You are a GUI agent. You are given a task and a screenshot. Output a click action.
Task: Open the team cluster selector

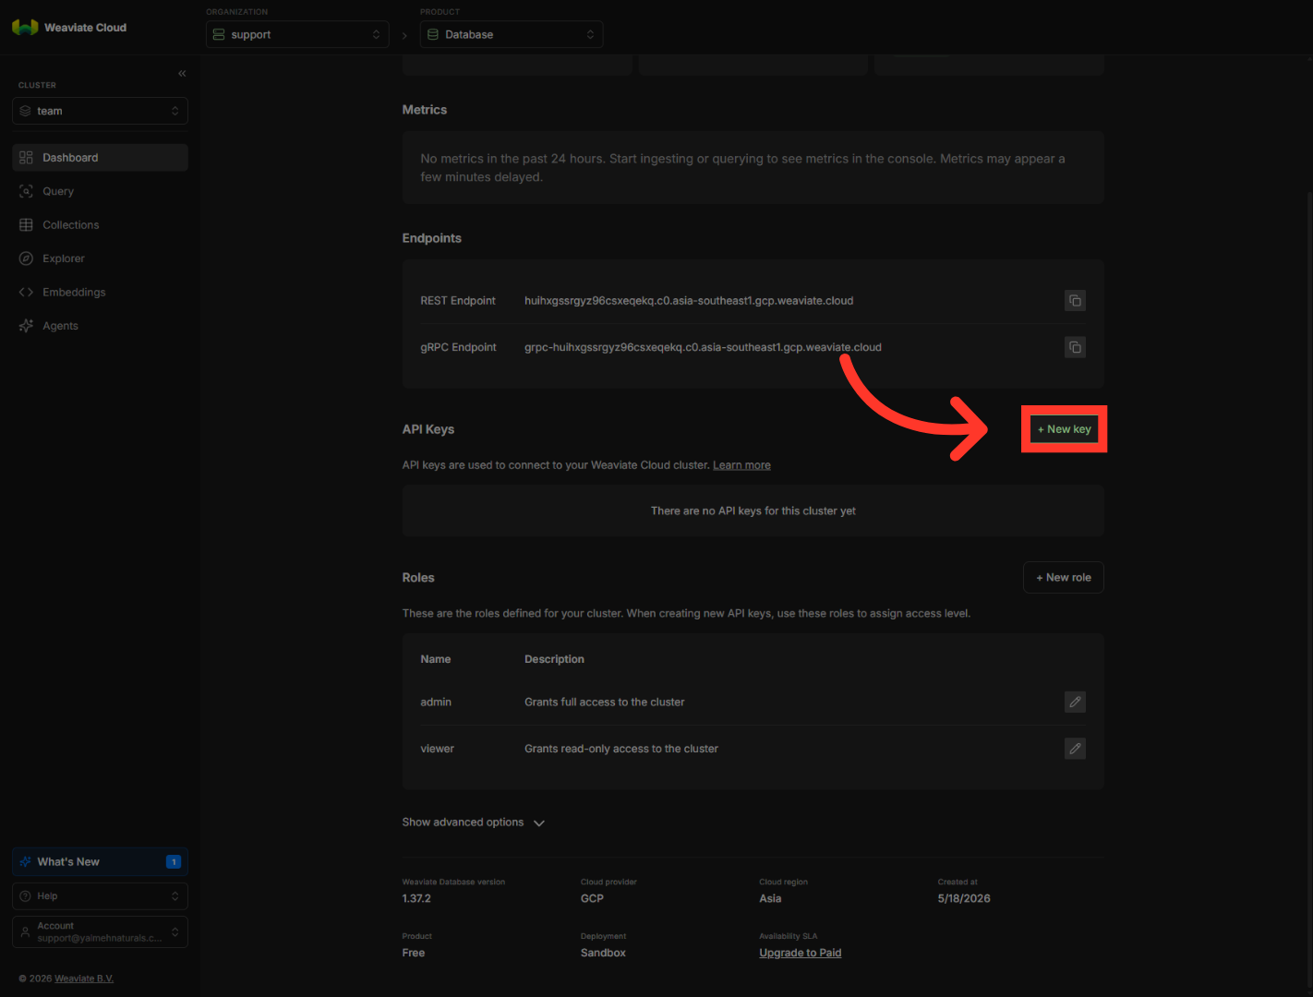tap(100, 111)
